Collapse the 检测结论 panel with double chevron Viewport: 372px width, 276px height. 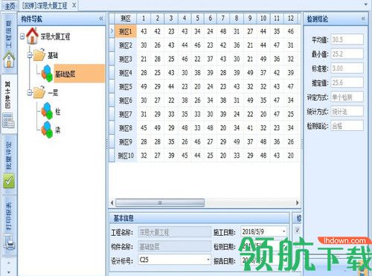pyautogui.click(x=363, y=19)
